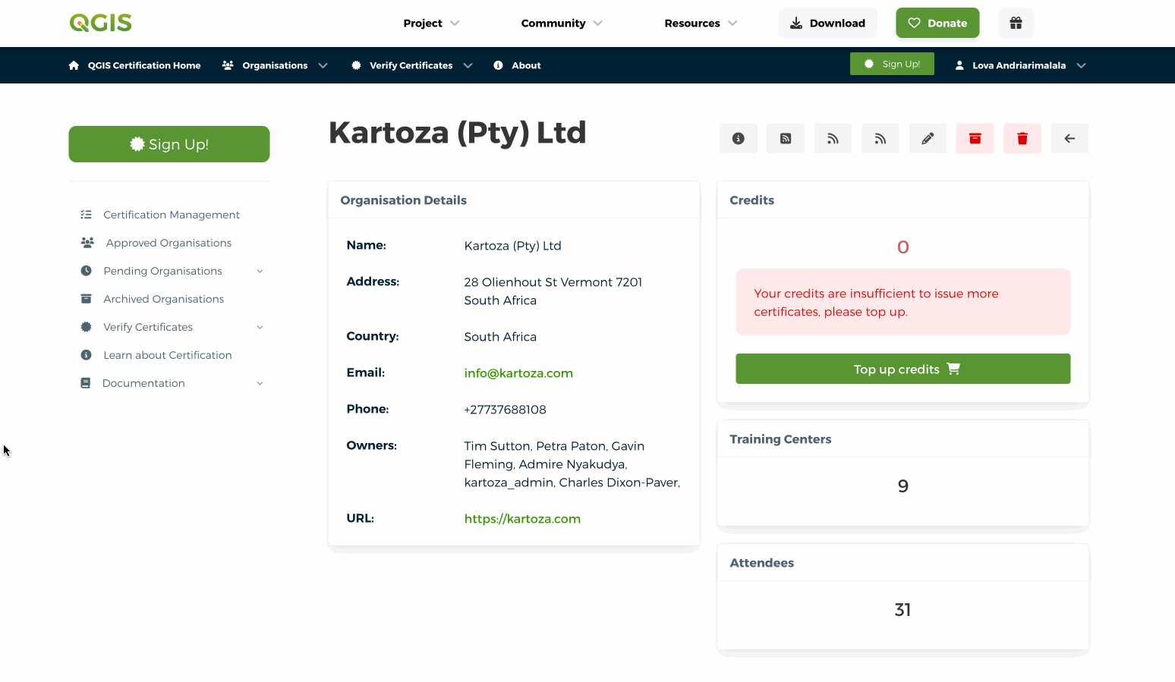Click the info circle icon by the organisation title
This screenshot has height=682, width=1175.
pyautogui.click(x=739, y=139)
